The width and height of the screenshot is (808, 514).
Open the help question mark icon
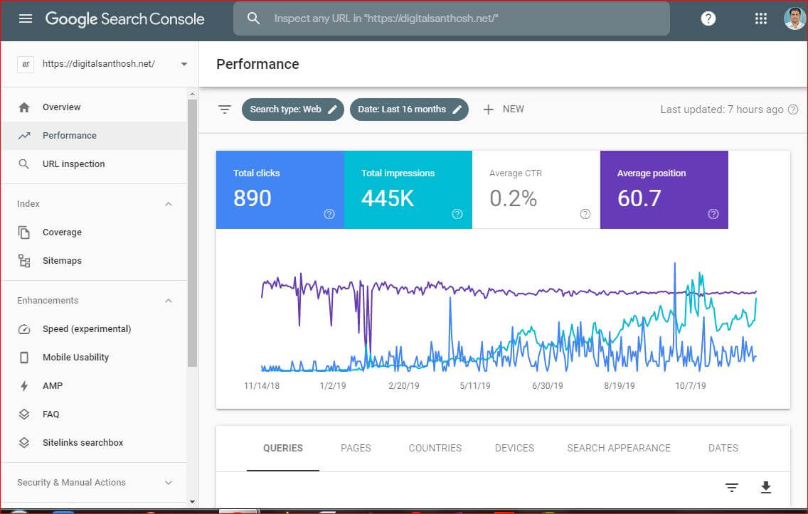click(x=708, y=18)
